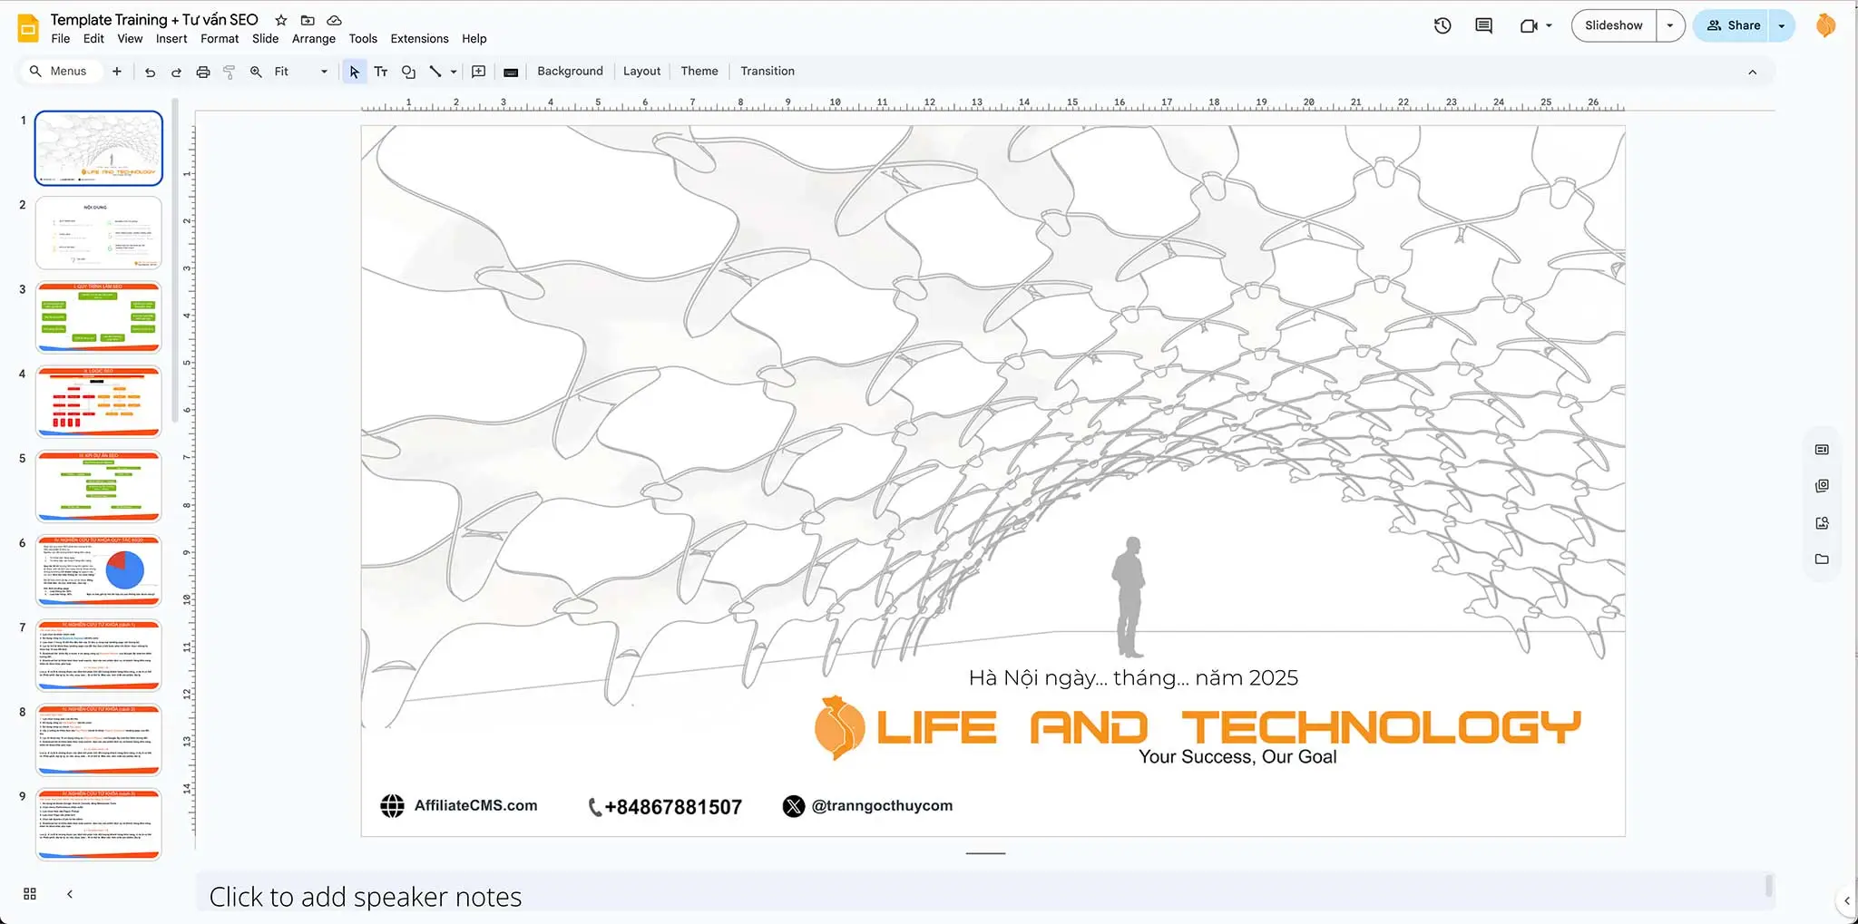The width and height of the screenshot is (1858, 924).
Task: Check the cloud save status icon
Action: tap(334, 20)
